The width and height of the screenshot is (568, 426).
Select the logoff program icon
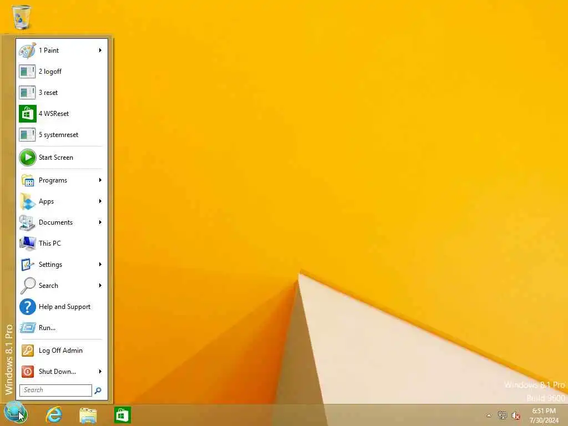28,72
